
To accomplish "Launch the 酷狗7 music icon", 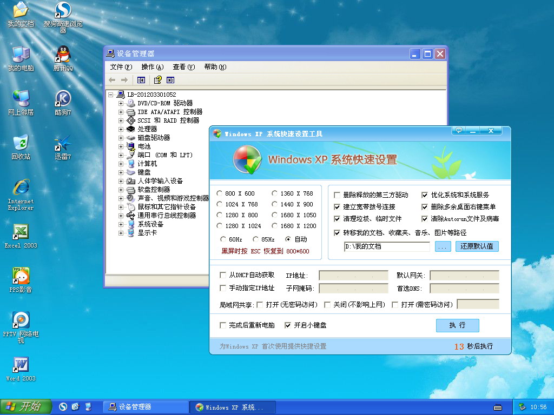I will tap(63, 103).
